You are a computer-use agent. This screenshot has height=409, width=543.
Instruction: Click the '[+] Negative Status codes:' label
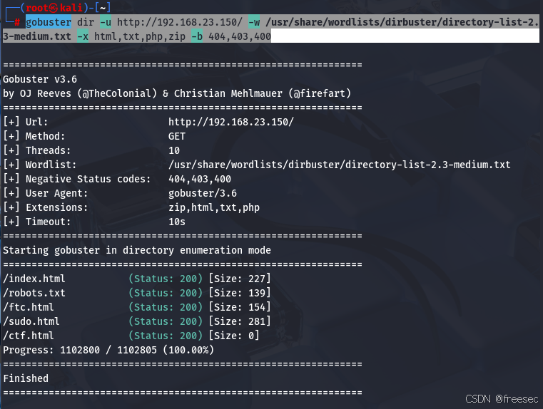point(77,179)
